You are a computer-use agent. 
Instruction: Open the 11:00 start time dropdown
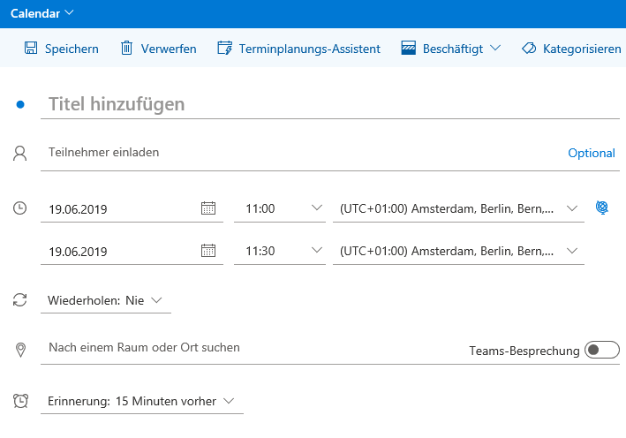coord(280,209)
